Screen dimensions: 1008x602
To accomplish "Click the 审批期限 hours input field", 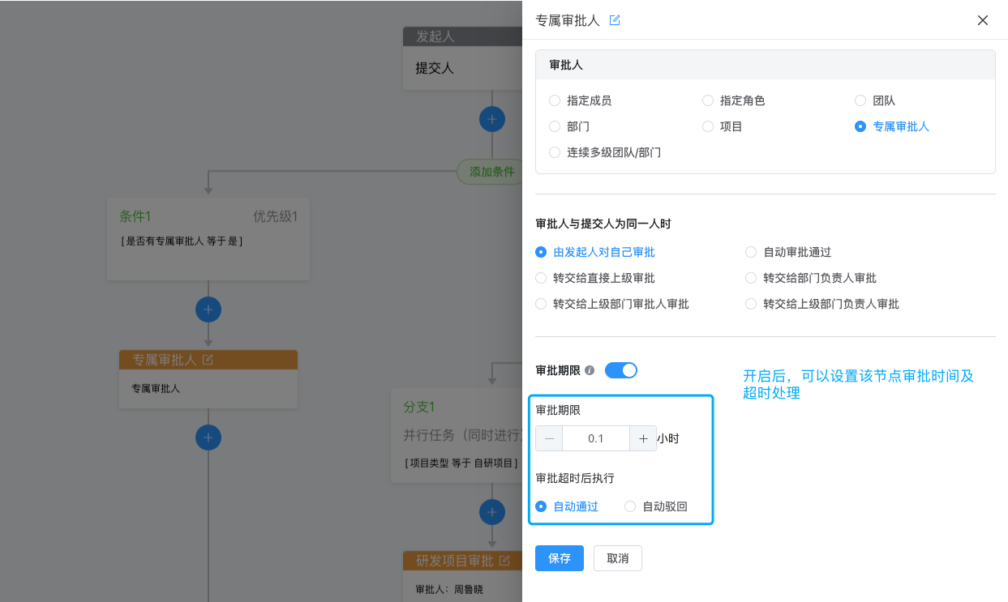I will 596,438.
